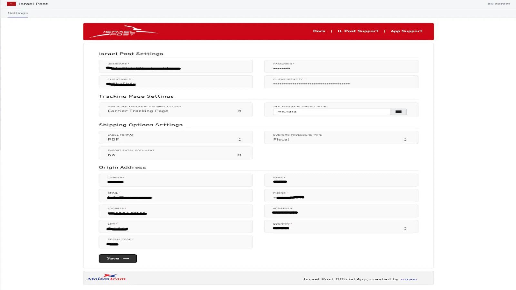Open IL Post Support
Viewport: 516px width, 290px height.
(358, 31)
